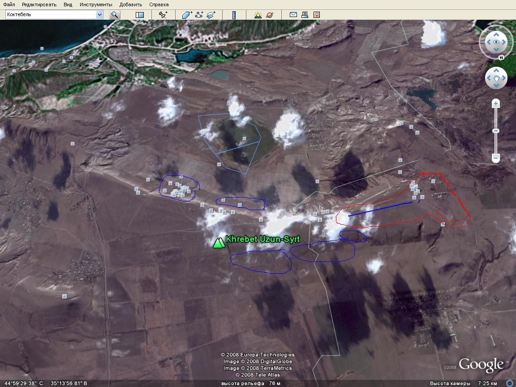The image size is (516, 387).
Task: Open the ruler measurement tool
Action: 234,15
